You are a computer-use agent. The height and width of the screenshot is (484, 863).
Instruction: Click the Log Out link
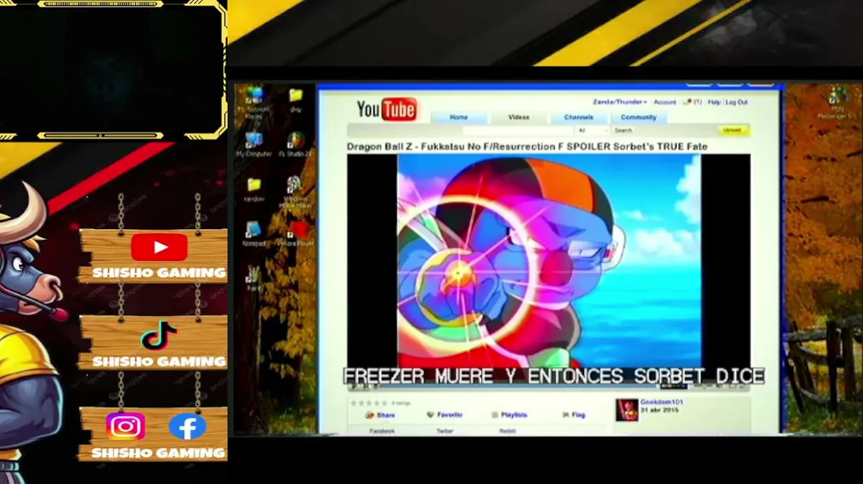(x=737, y=102)
